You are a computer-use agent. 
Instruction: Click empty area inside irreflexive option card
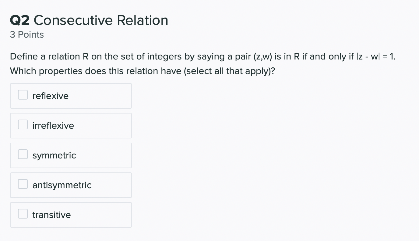(103, 126)
